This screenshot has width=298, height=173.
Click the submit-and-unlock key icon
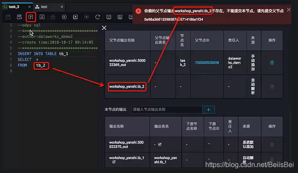tap(42, 17)
